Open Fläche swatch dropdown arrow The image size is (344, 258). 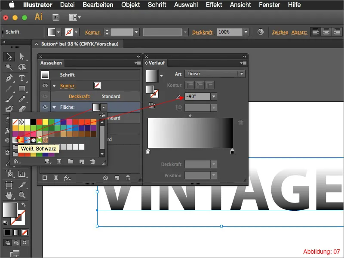coord(104,107)
